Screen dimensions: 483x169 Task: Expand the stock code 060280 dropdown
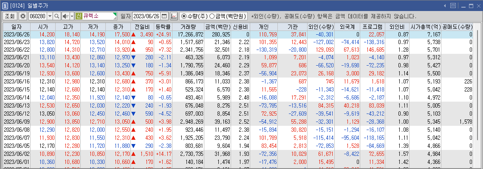(50, 16)
